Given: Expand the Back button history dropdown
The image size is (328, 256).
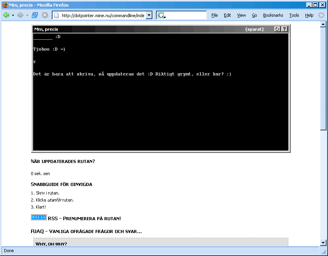Looking at the screenshot, I should [13, 15].
